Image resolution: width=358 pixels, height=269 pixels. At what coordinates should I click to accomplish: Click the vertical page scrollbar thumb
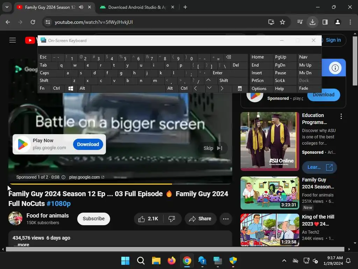coord(355,61)
